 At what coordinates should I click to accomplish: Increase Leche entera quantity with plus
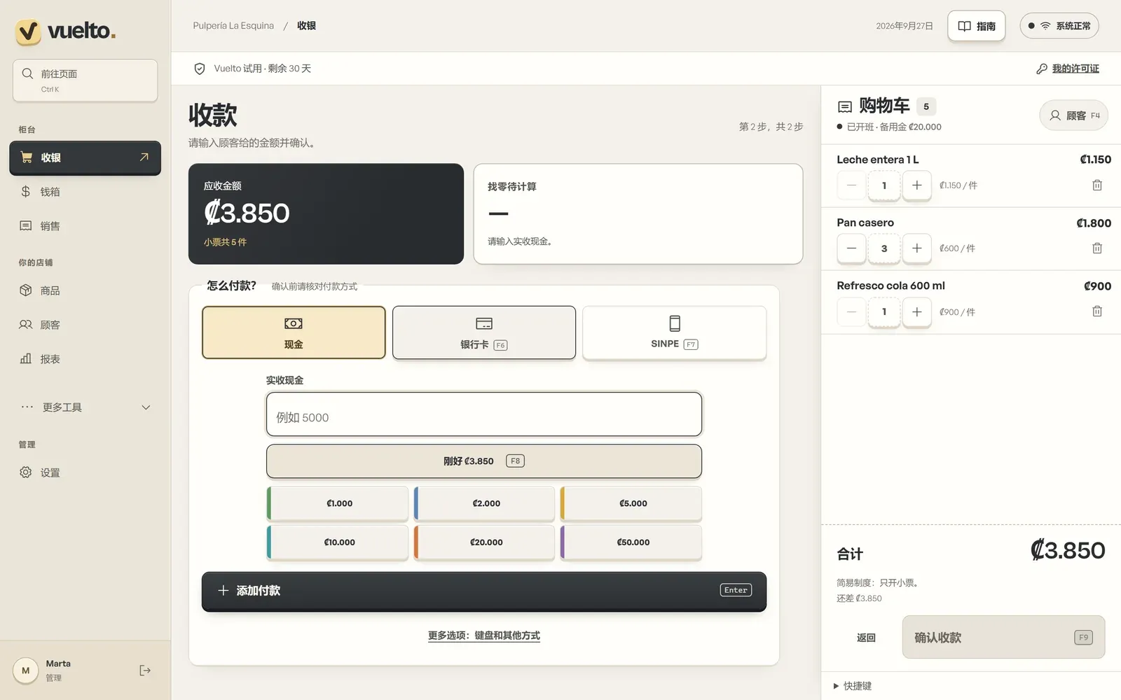[x=916, y=185]
